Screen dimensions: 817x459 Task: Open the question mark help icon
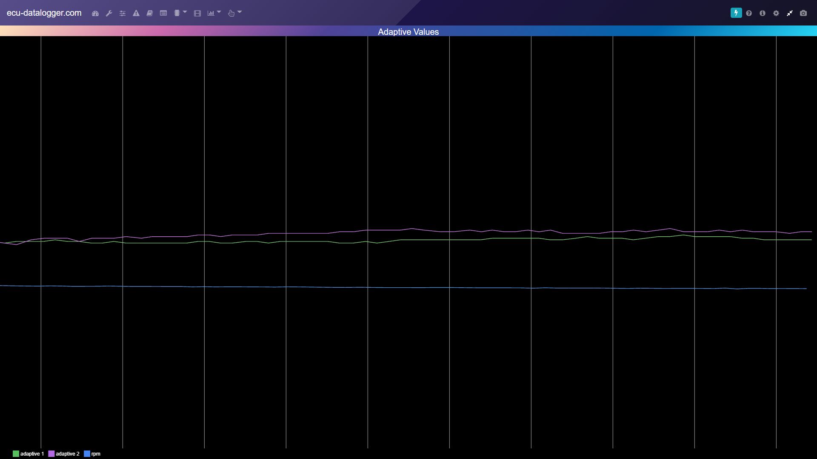(x=749, y=13)
